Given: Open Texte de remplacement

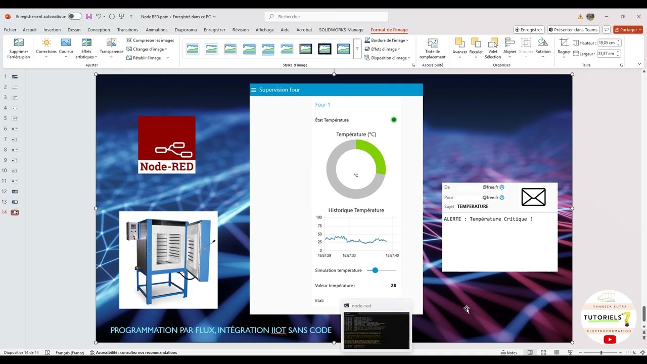Looking at the screenshot, I should click(x=433, y=49).
